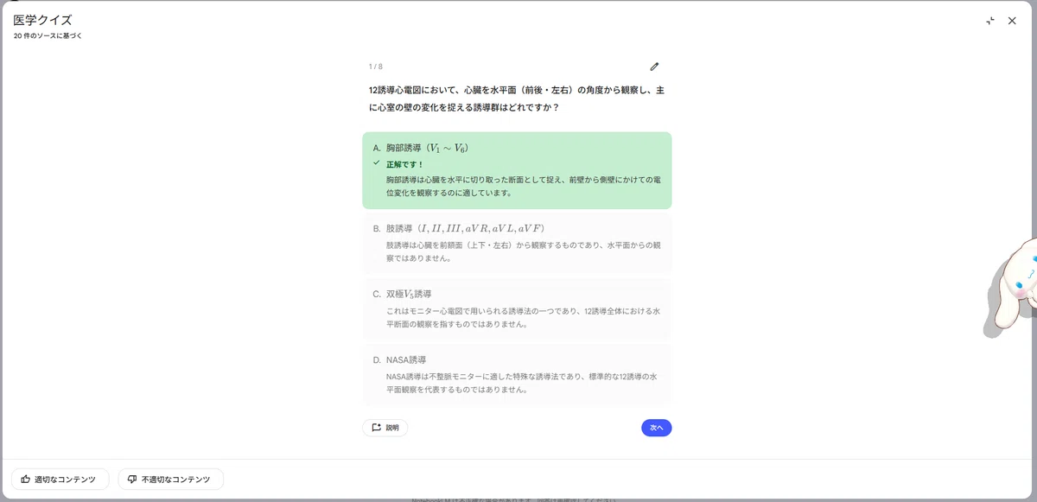
Task: Collapse the quiz panel with the minimize arrows icon
Action: coord(990,21)
